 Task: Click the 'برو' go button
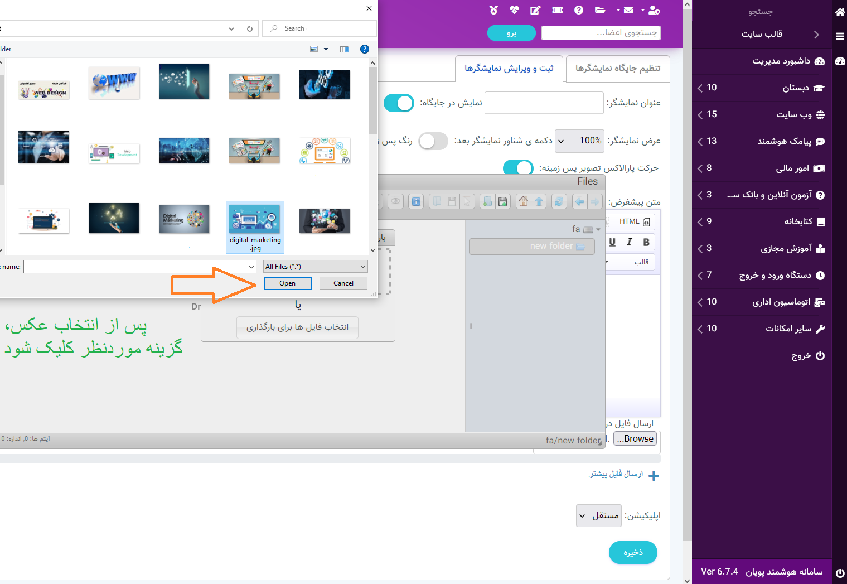pyautogui.click(x=511, y=33)
